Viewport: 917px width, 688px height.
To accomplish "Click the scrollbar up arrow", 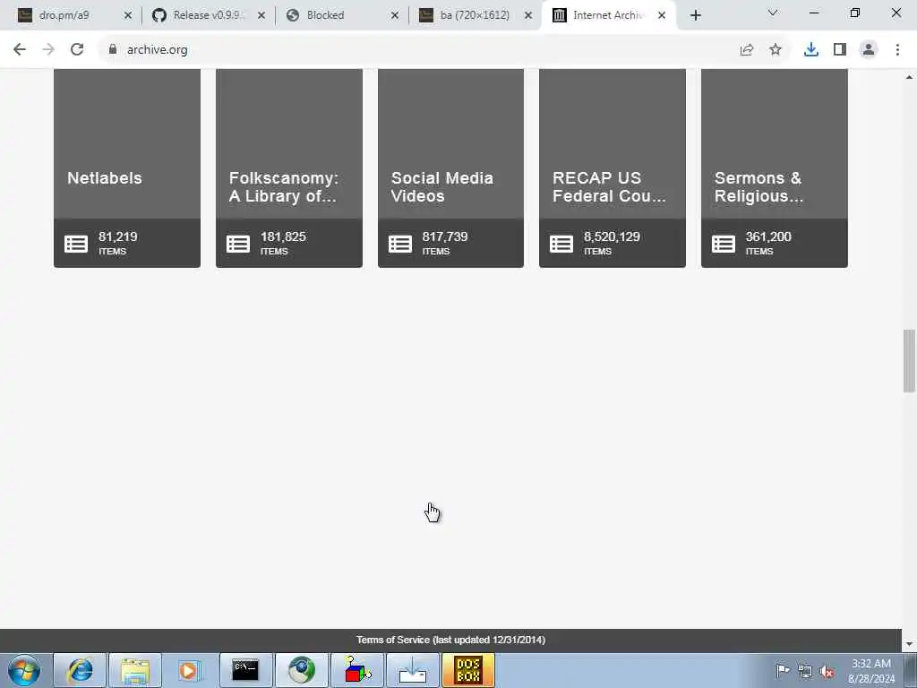I will (909, 77).
